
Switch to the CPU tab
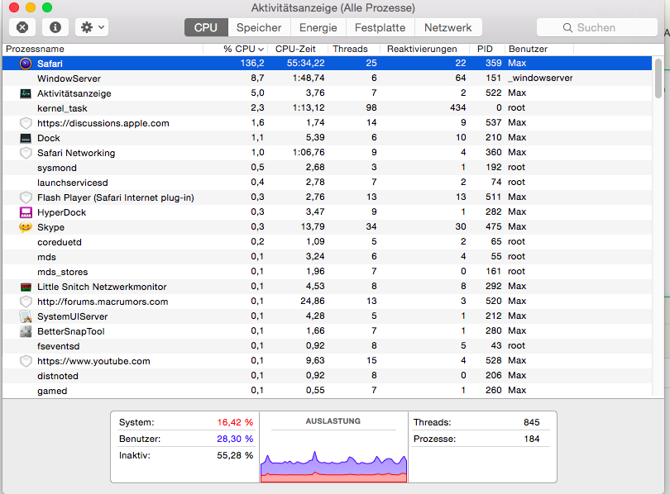pos(206,28)
